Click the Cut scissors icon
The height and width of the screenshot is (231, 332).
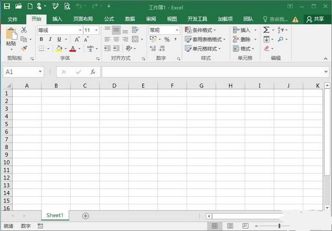(24, 30)
